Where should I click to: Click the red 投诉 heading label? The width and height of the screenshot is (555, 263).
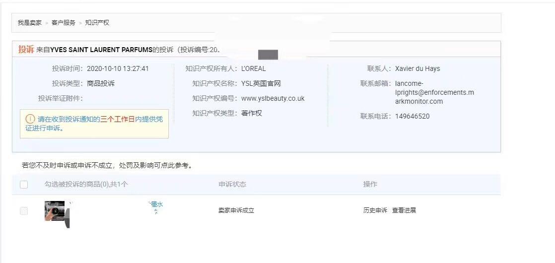(x=26, y=49)
